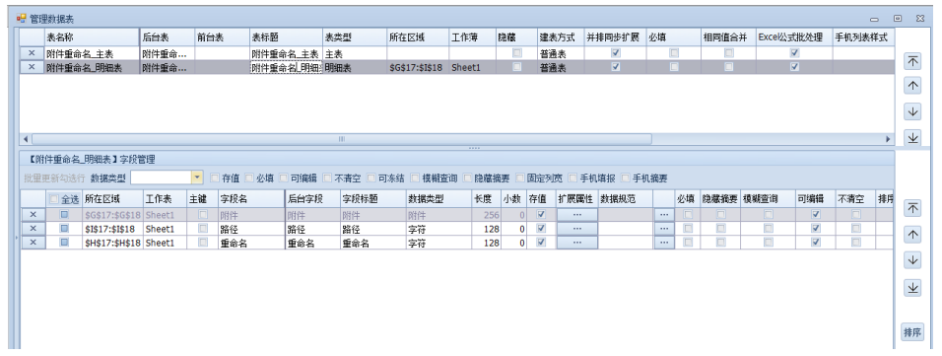Viewport: 942px width, 356px height.
Task: Click the 排序 sort button
Action: coord(912,331)
